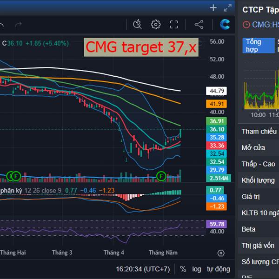Click the 41.91 orange moving average label
This screenshot has height=279, width=279.
tap(216, 104)
